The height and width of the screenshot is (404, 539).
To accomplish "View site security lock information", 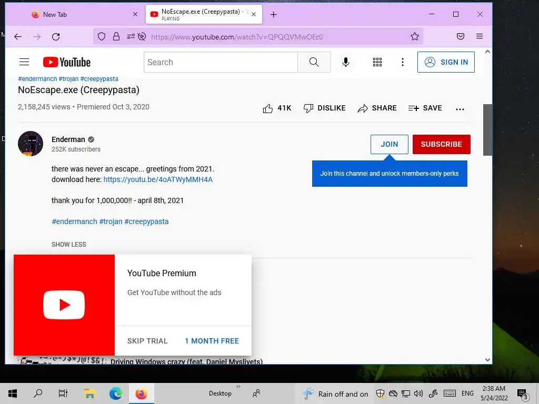I will click(116, 36).
